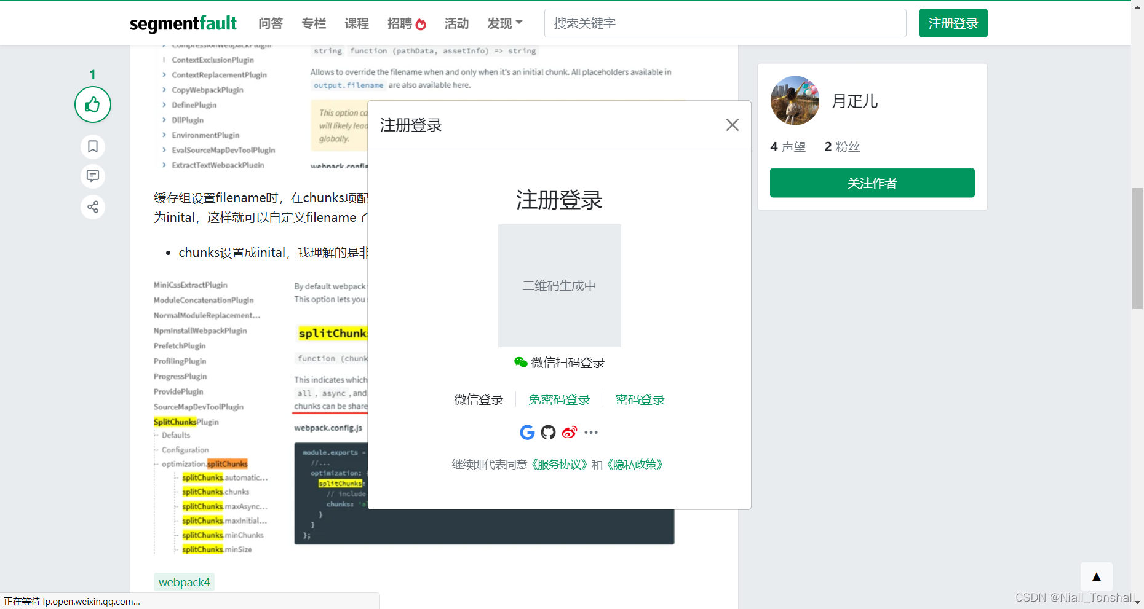Show more login options via the ellipsis icon

(591, 433)
